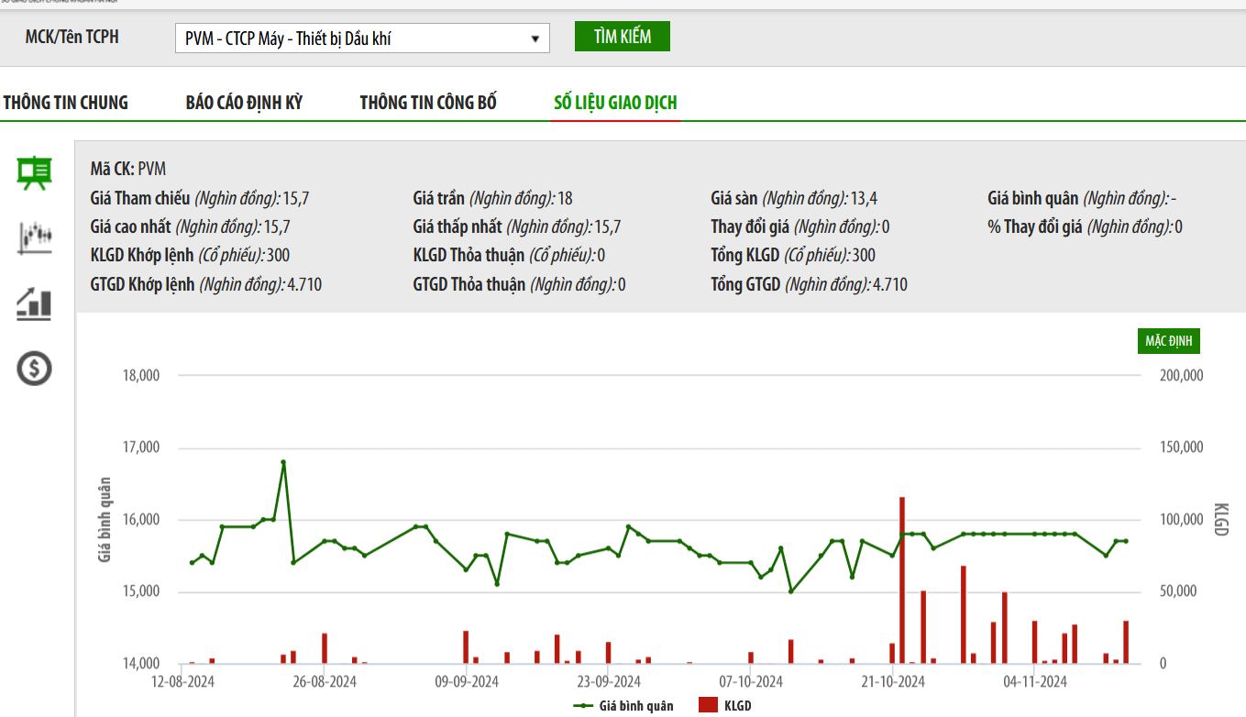
Task: Click the MẶC ĐỊNH reset button
Action: click(x=1168, y=341)
